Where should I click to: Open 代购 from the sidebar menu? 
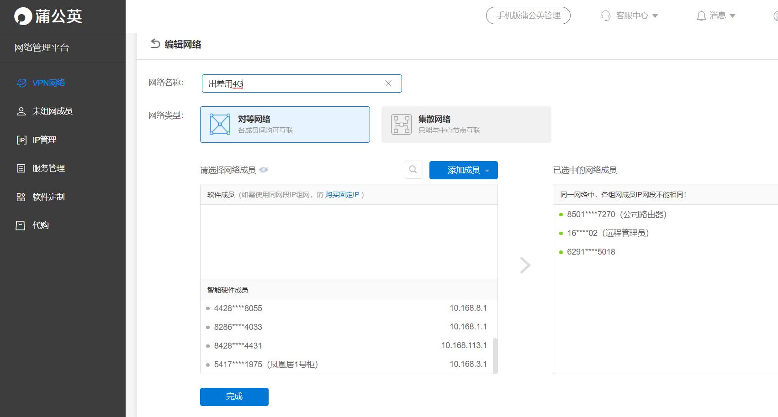21,225
